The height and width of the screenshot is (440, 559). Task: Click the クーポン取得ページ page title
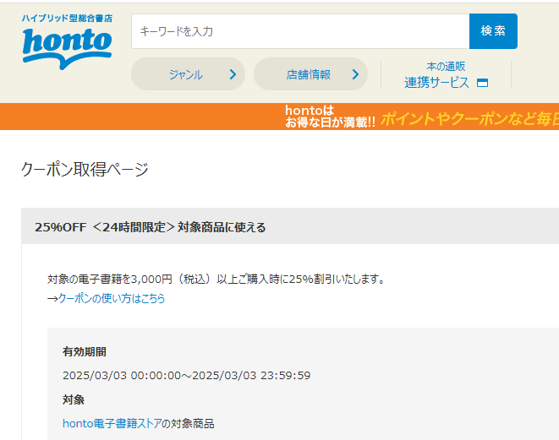pyautogui.click(x=85, y=169)
